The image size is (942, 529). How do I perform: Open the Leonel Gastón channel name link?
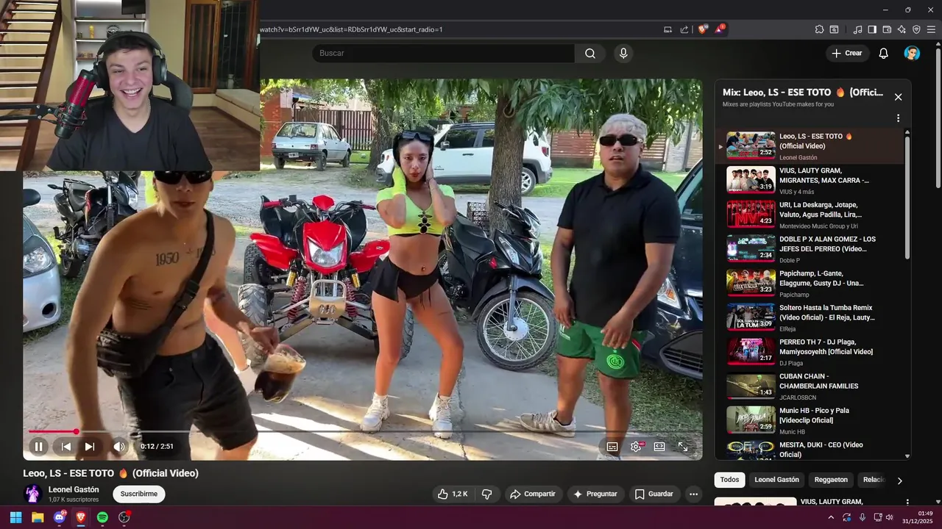click(74, 489)
